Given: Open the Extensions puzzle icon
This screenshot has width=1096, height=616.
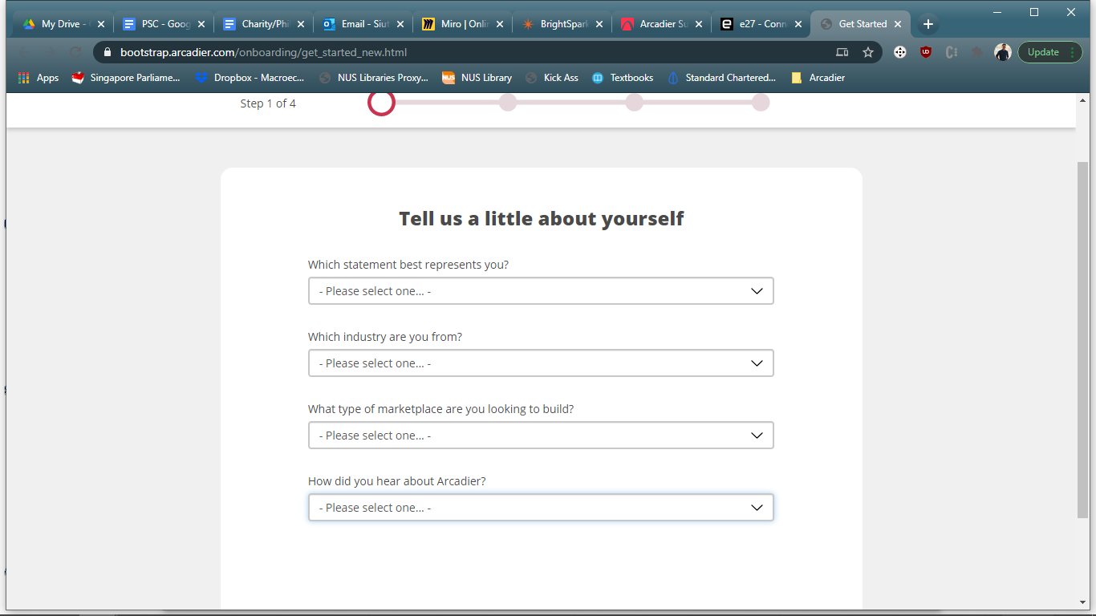Looking at the screenshot, I should coord(977,52).
